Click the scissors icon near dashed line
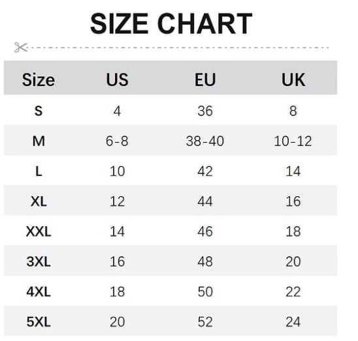 (x=21, y=48)
